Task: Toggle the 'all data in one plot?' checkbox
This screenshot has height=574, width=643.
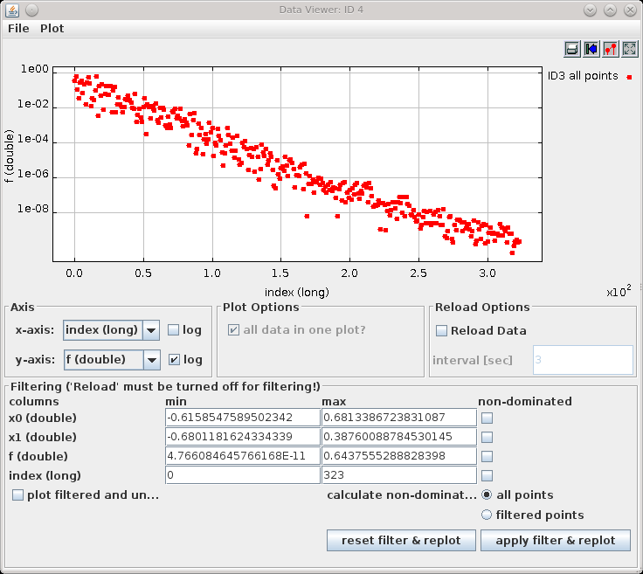Action: tap(233, 329)
